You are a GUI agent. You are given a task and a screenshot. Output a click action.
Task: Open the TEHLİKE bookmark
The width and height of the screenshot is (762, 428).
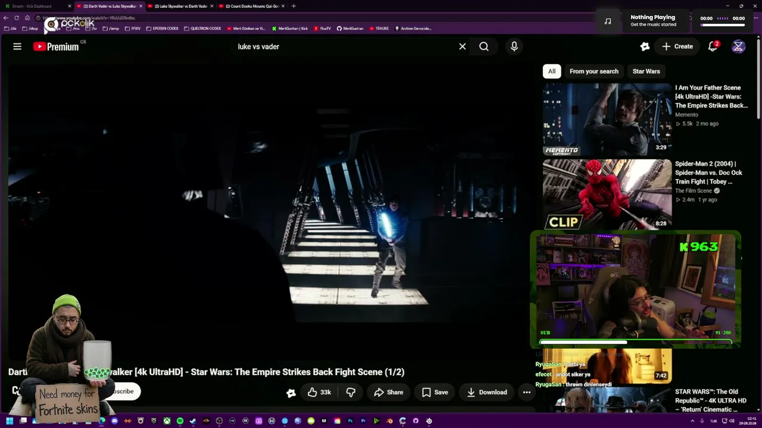click(379, 29)
